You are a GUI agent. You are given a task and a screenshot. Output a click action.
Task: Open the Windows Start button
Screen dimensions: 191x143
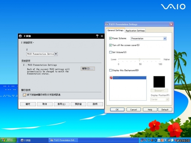tap(8, 140)
